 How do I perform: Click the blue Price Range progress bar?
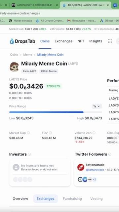point(46,112)
